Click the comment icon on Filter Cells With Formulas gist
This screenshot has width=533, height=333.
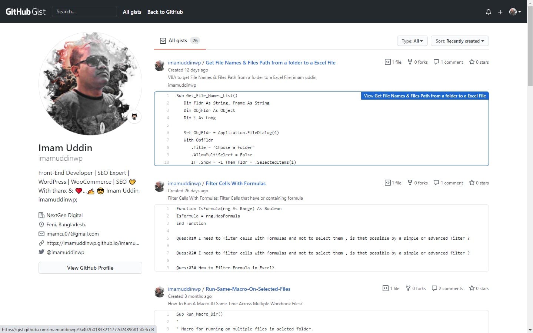pyautogui.click(x=436, y=183)
